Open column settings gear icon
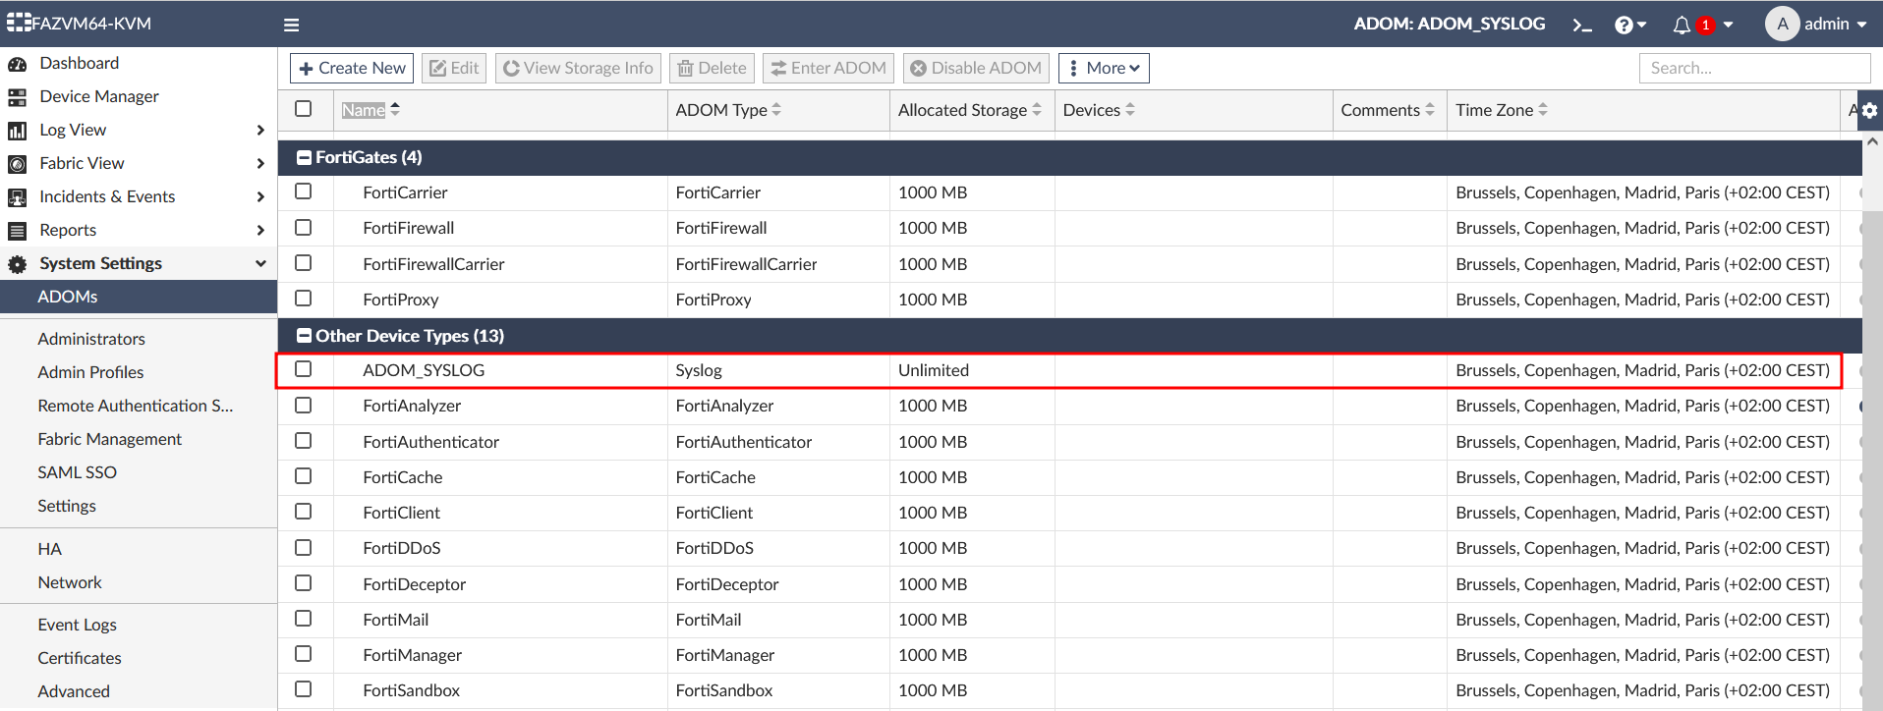The width and height of the screenshot is (1883, 711). [1869, 110]
